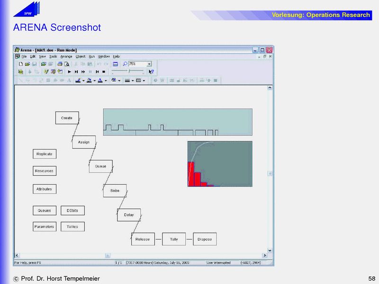Click the New document icon
The width and height of the screenshot is (379, 284).
tap(21, 64)
